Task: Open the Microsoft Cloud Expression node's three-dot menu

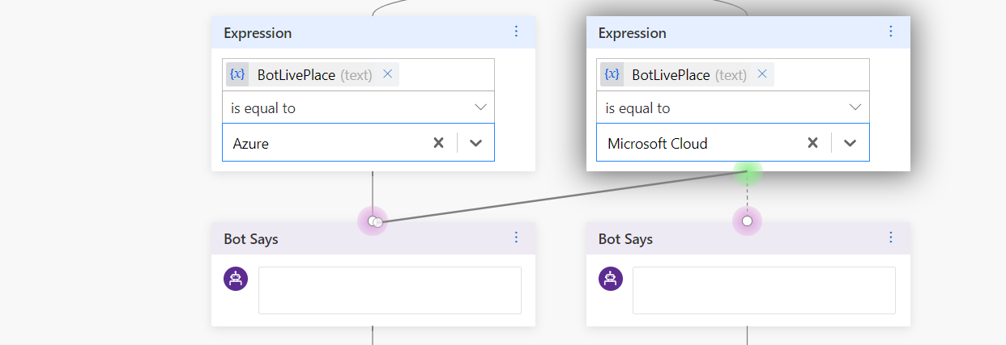Action: [x=891, y=32]
